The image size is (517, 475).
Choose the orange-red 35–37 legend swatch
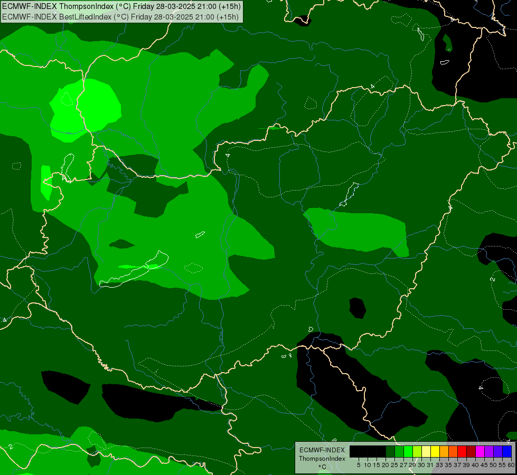click(453, 451)
